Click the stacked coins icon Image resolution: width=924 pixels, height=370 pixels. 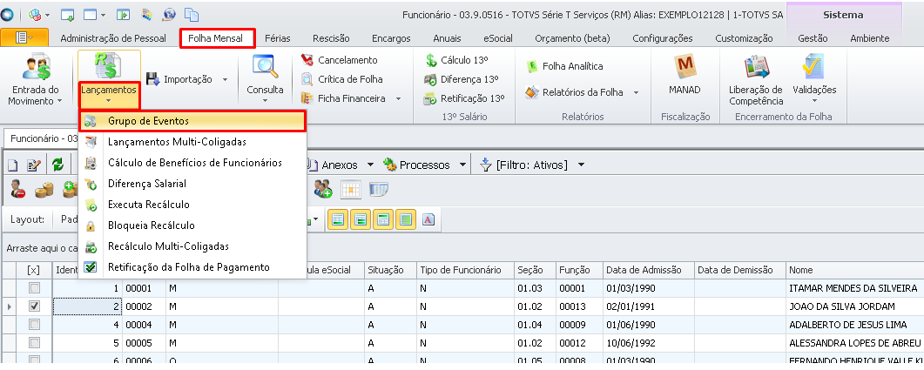tap(44, 189)
